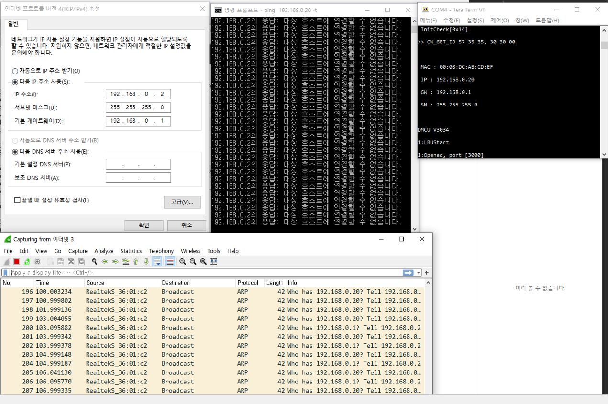Go forward to next packet
The width and height of the screenshot is (608, 404).
pos(115,261)
